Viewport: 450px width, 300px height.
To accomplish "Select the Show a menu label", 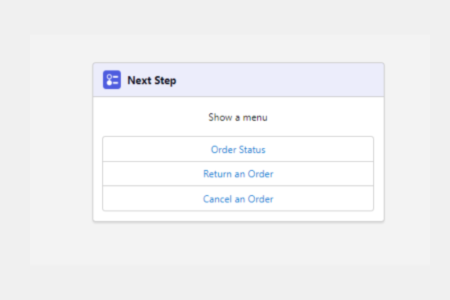I will (x=238, y=117).
